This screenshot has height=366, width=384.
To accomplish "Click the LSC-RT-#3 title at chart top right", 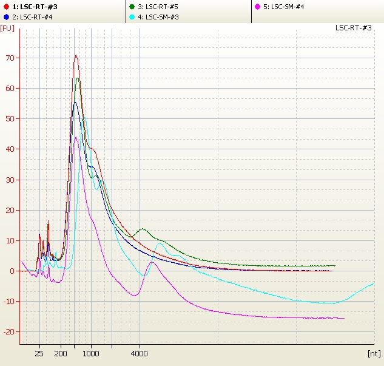I will (354, 28).
